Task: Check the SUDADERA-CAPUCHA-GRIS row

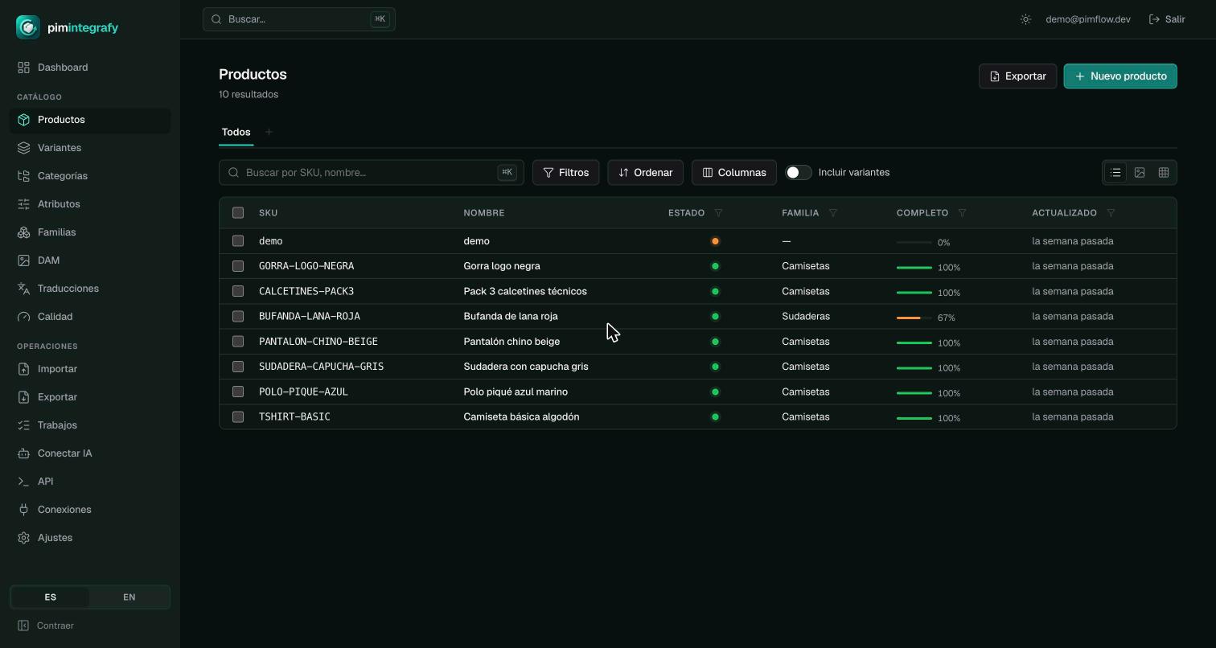Action: [238, 367]
